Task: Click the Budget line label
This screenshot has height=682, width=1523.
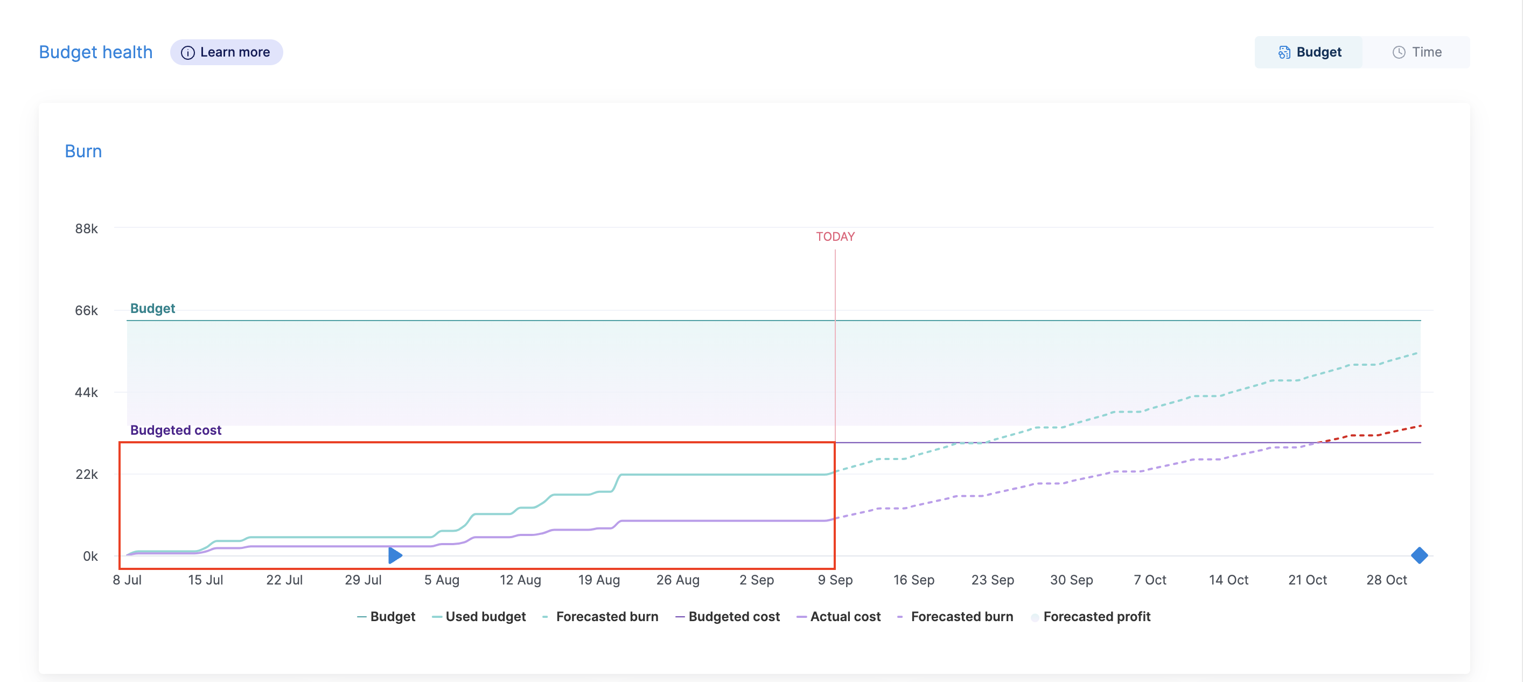Action: tap(152, 308)
